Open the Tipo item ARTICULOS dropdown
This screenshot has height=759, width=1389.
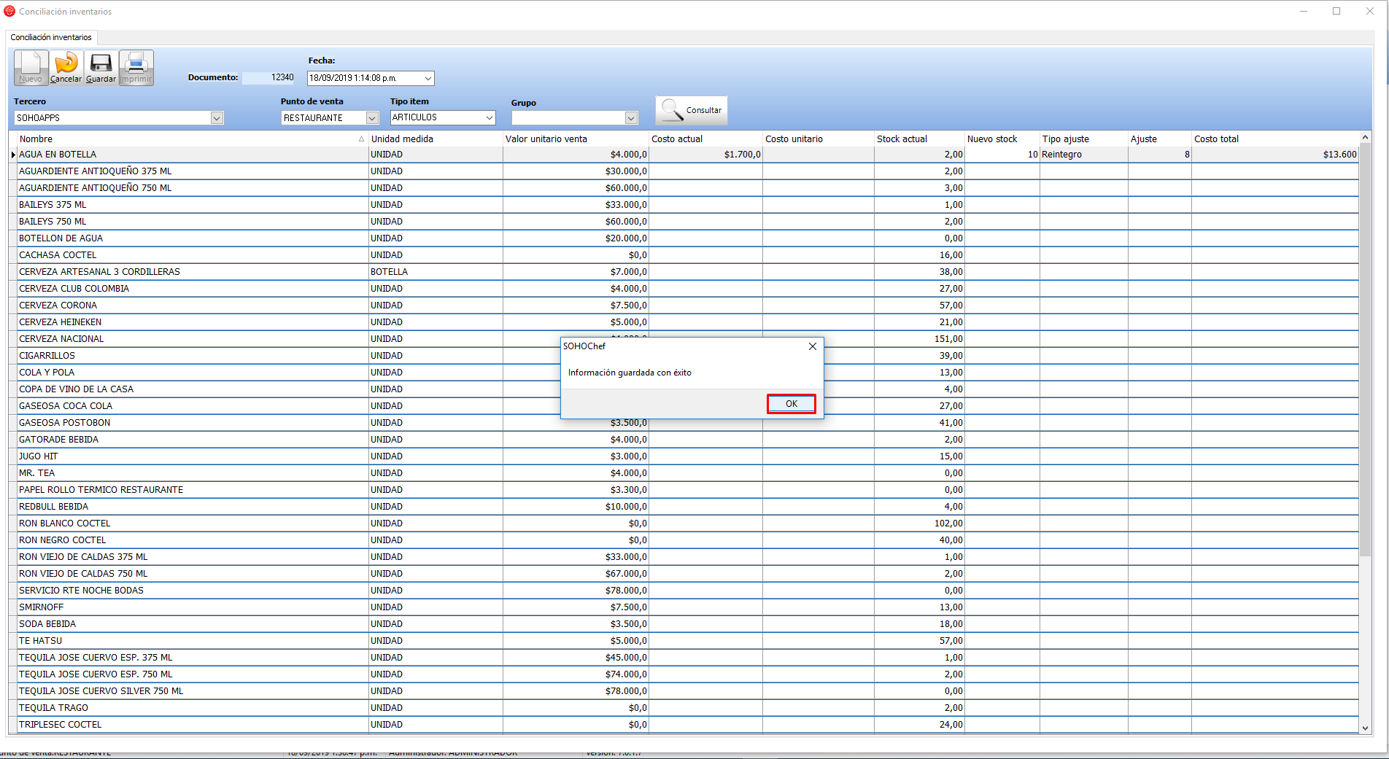[490, 118]
